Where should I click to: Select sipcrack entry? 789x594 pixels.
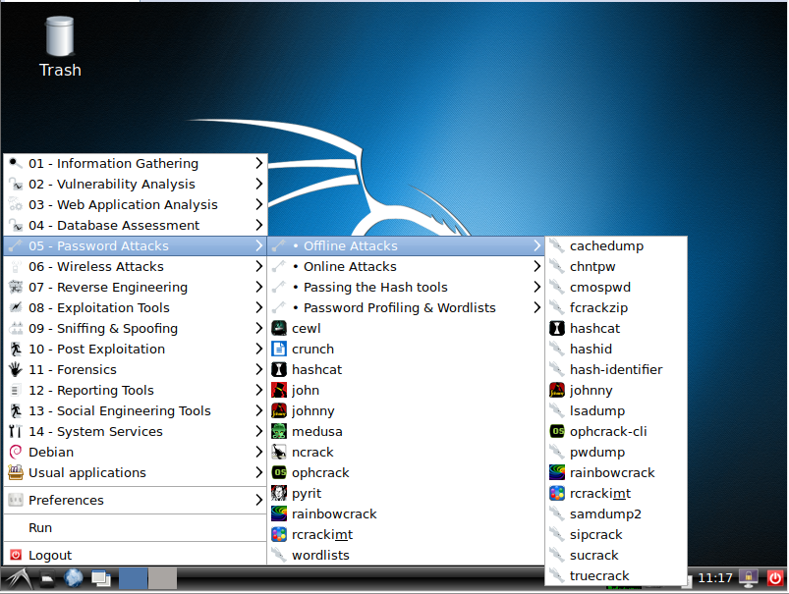(616, 535)
